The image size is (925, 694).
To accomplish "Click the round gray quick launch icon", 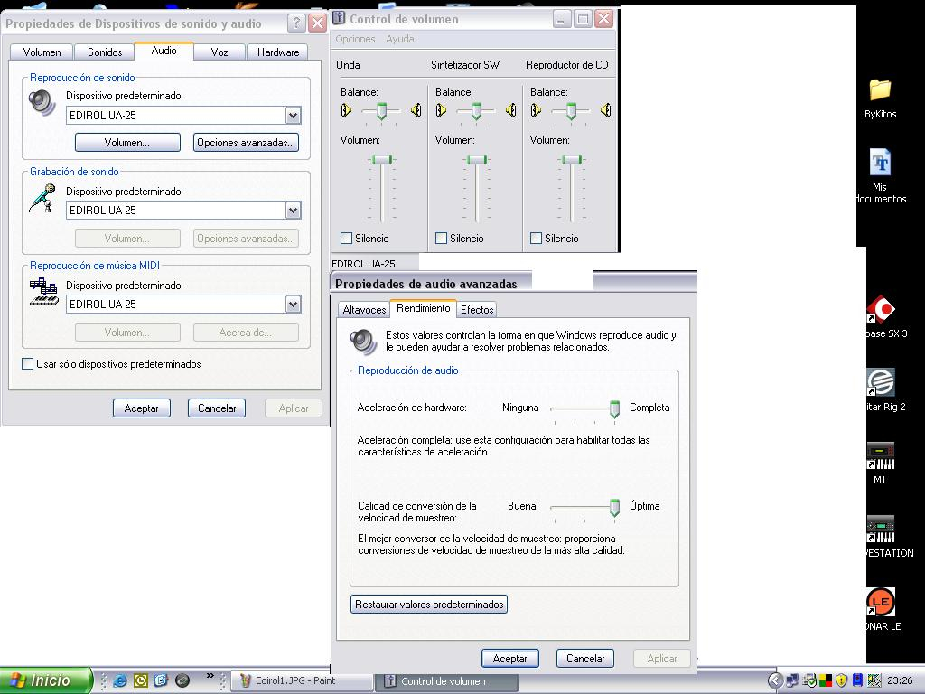I will point(182,680).
